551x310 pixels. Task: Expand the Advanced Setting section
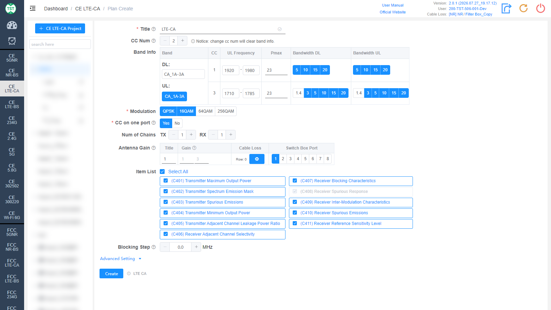121,259
